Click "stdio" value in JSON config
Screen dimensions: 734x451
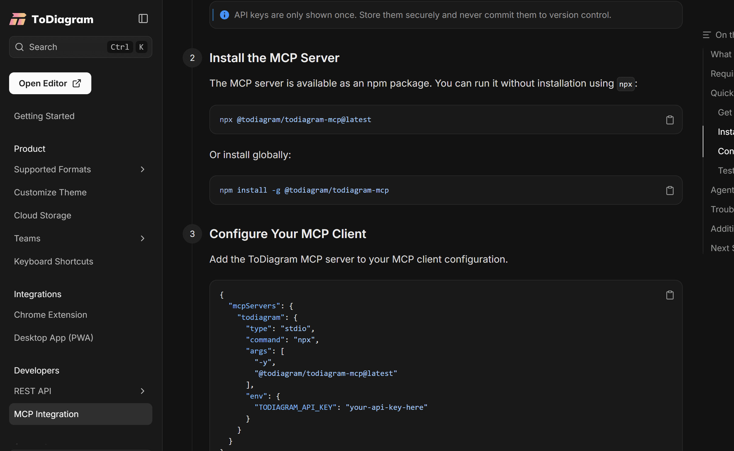296,329
